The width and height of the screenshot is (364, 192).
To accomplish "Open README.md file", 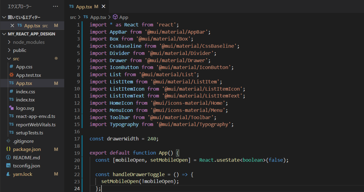I will 26,158.
